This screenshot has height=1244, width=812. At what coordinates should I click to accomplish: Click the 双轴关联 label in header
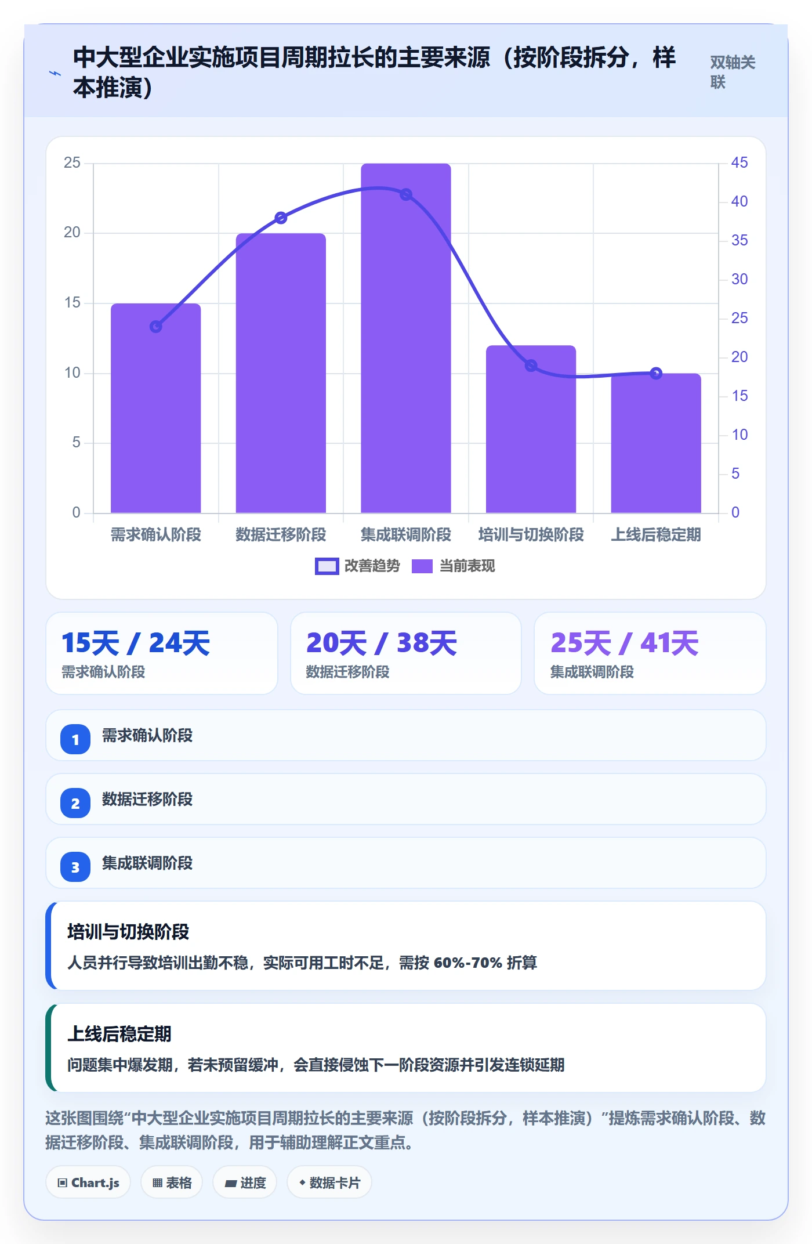733,72
